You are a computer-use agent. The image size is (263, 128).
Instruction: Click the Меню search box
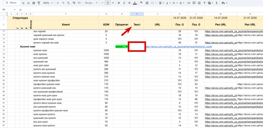coord(12,3)
